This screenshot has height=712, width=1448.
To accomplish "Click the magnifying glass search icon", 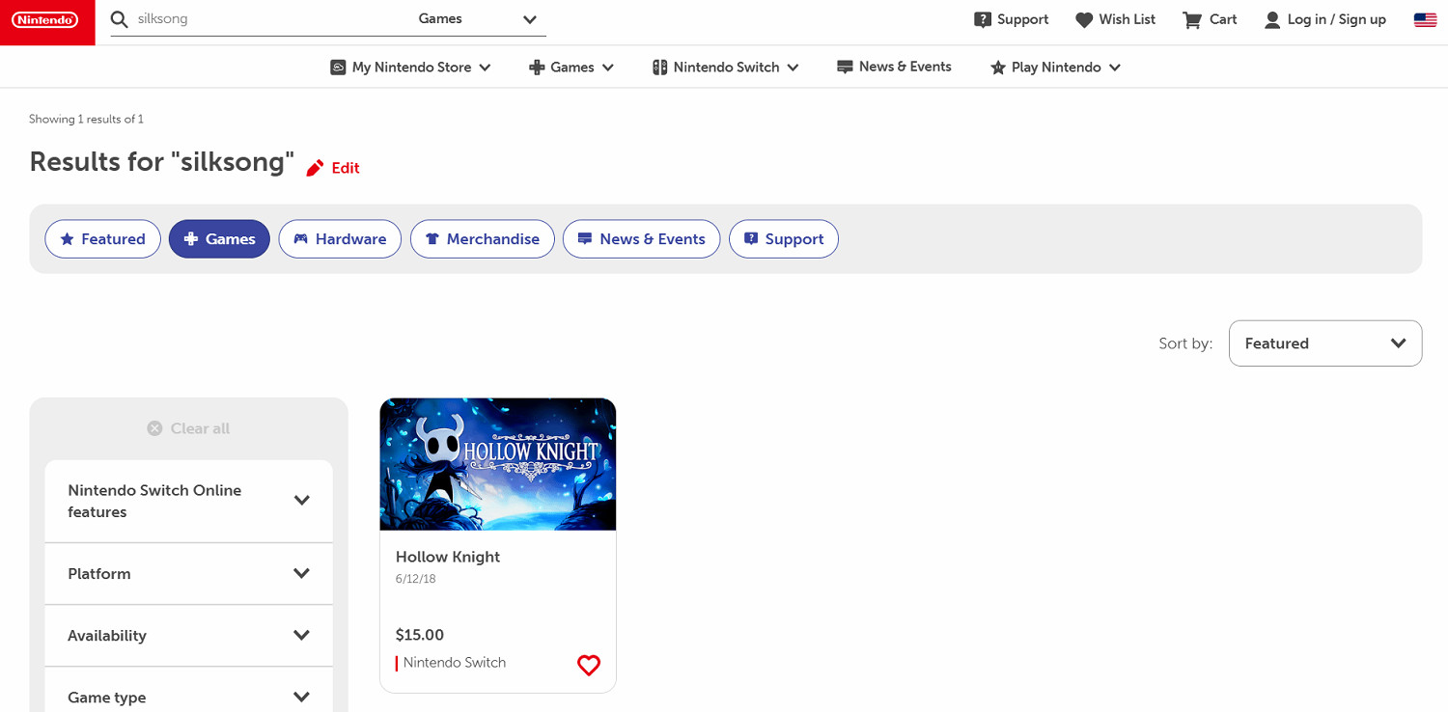I will pos(120,19).
